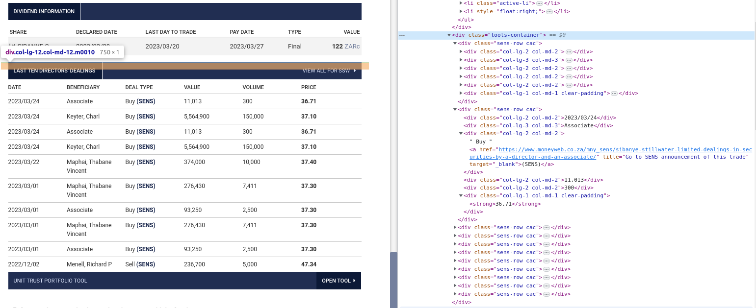
Task: Click the ellipsis badge in the active-li element
Action: pos(539,3)
